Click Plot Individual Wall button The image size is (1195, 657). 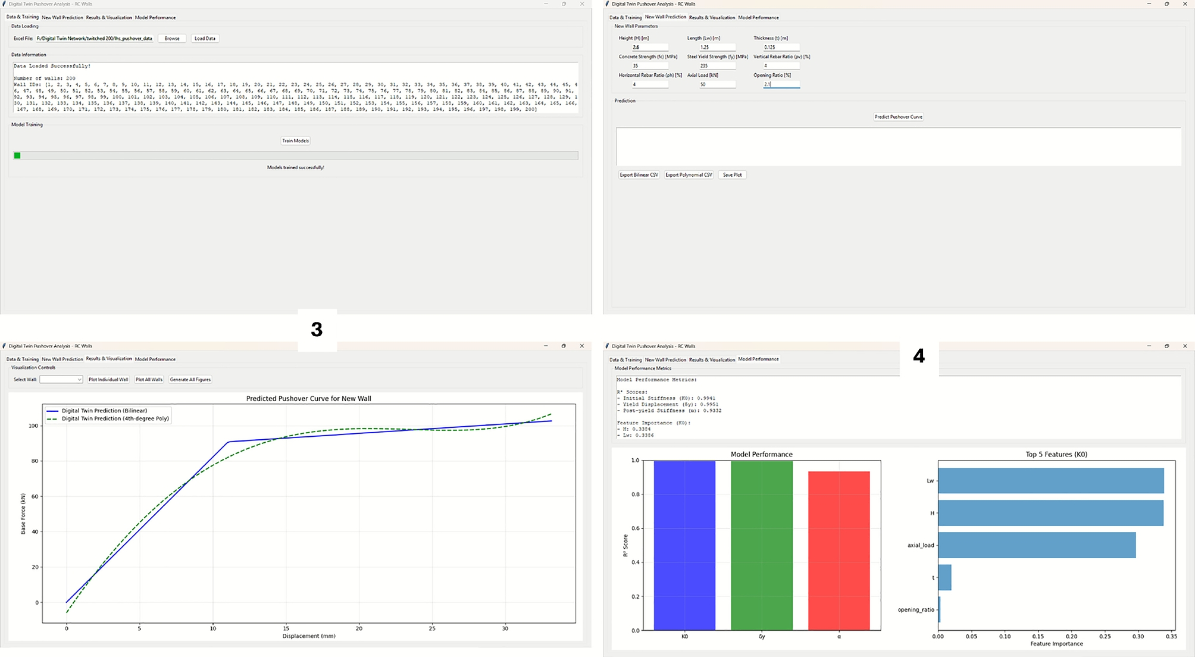coord(108,380)
